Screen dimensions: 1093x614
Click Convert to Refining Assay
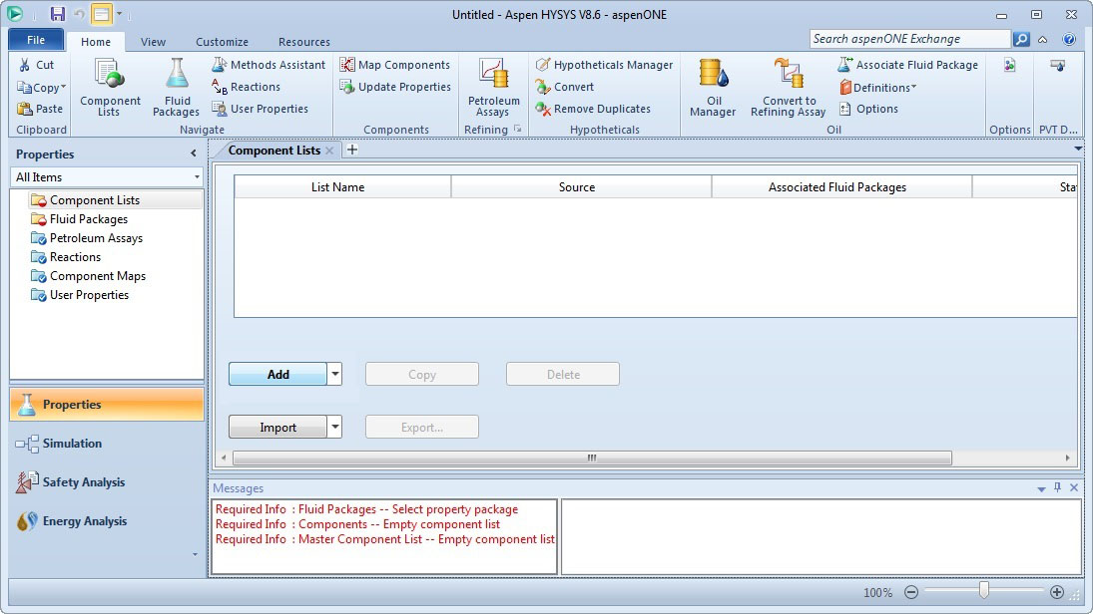click(789, 88)
